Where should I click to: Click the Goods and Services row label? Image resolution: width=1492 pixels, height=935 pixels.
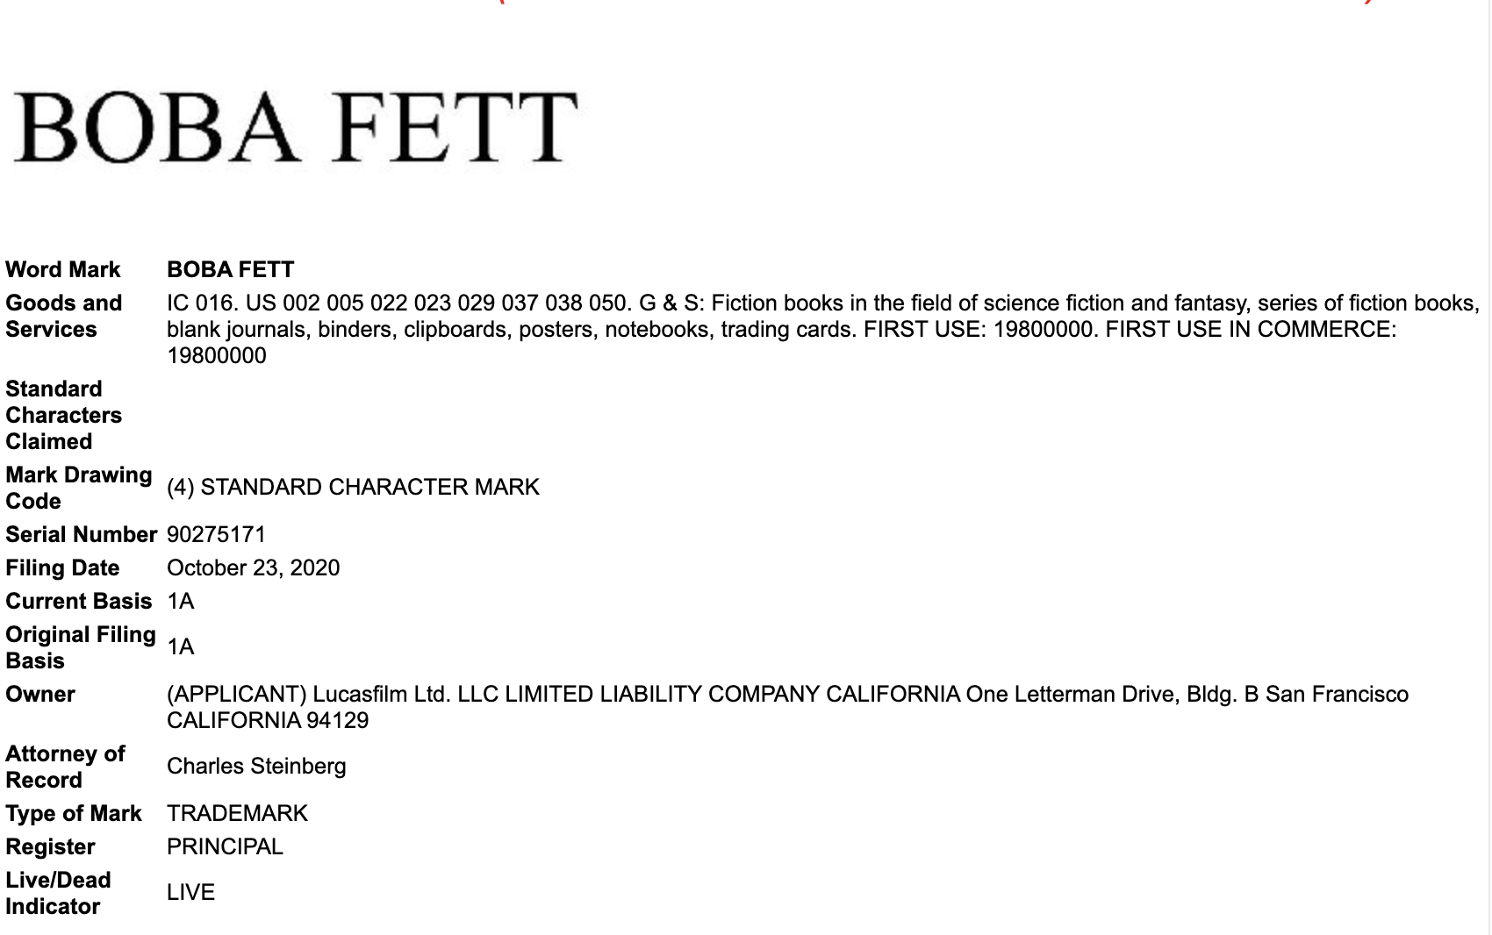point(64,316)
